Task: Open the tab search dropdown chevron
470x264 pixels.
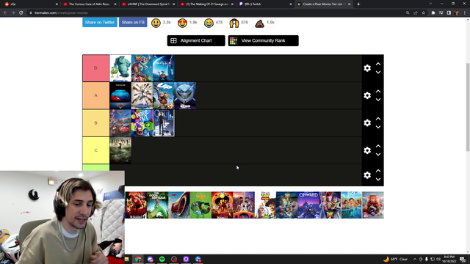Action: point(430,4)
